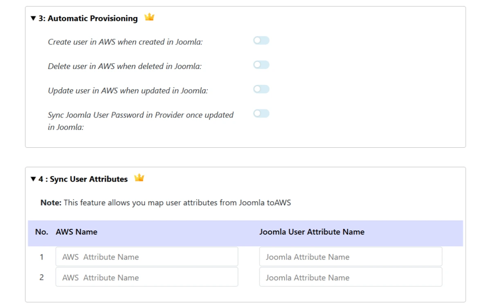
Task: Click the Delete user in AWS label
Action: (125, 67)
